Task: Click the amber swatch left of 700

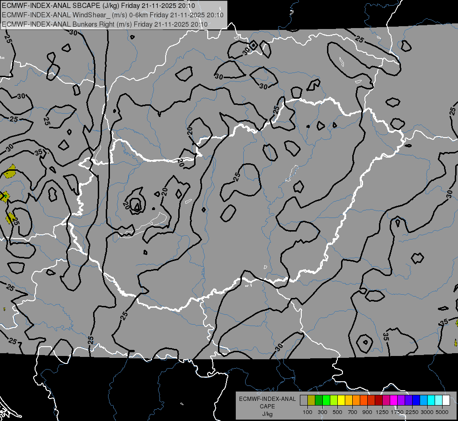Action: click(x=349, y=400)
